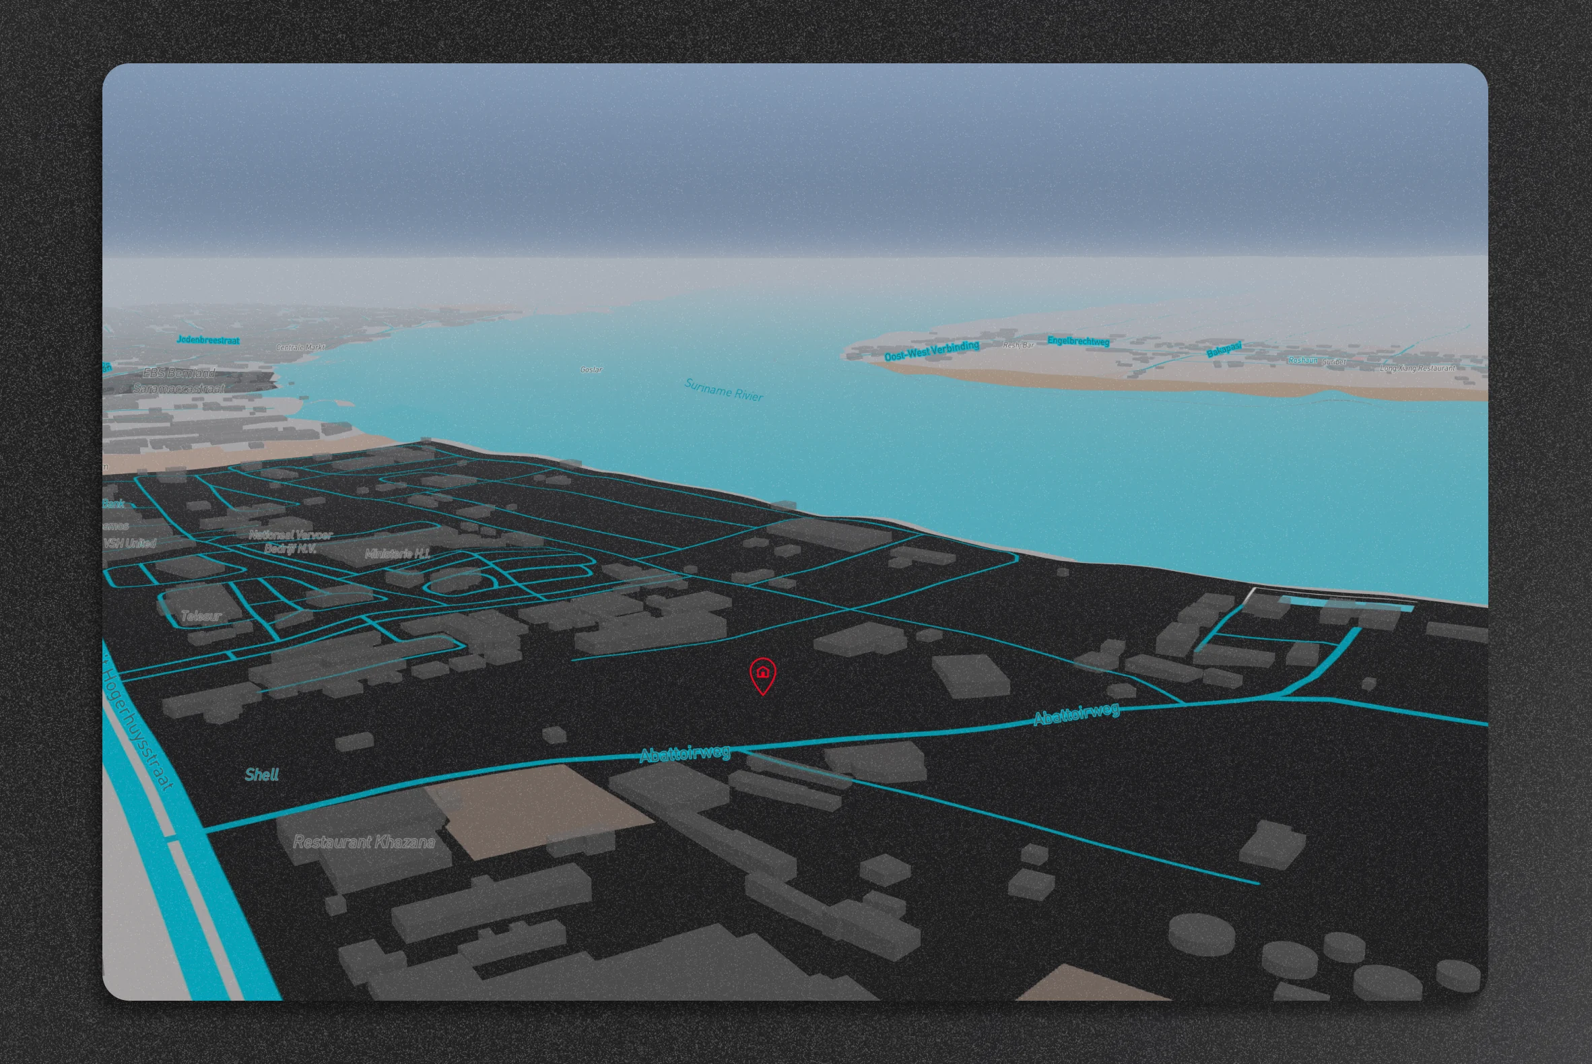Select the "Suriname Rivier" water label

coord(723,389)
